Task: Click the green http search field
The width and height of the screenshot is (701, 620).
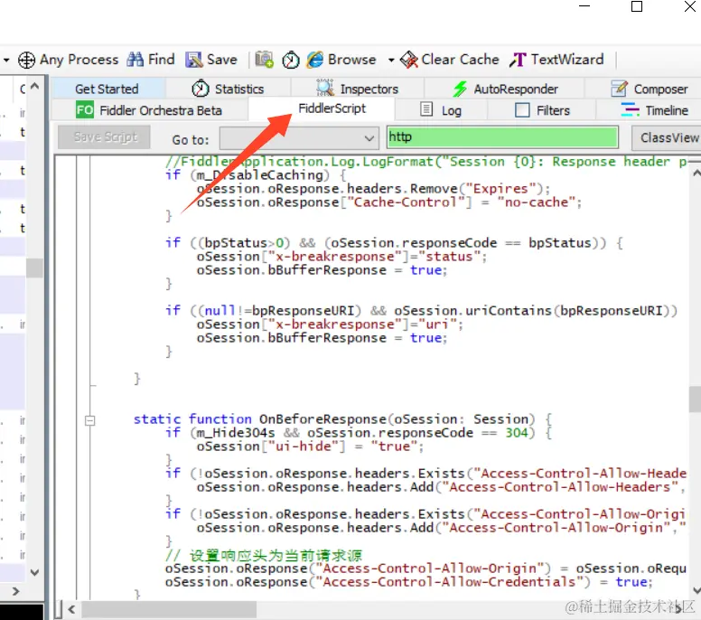Action: (502, 136)
